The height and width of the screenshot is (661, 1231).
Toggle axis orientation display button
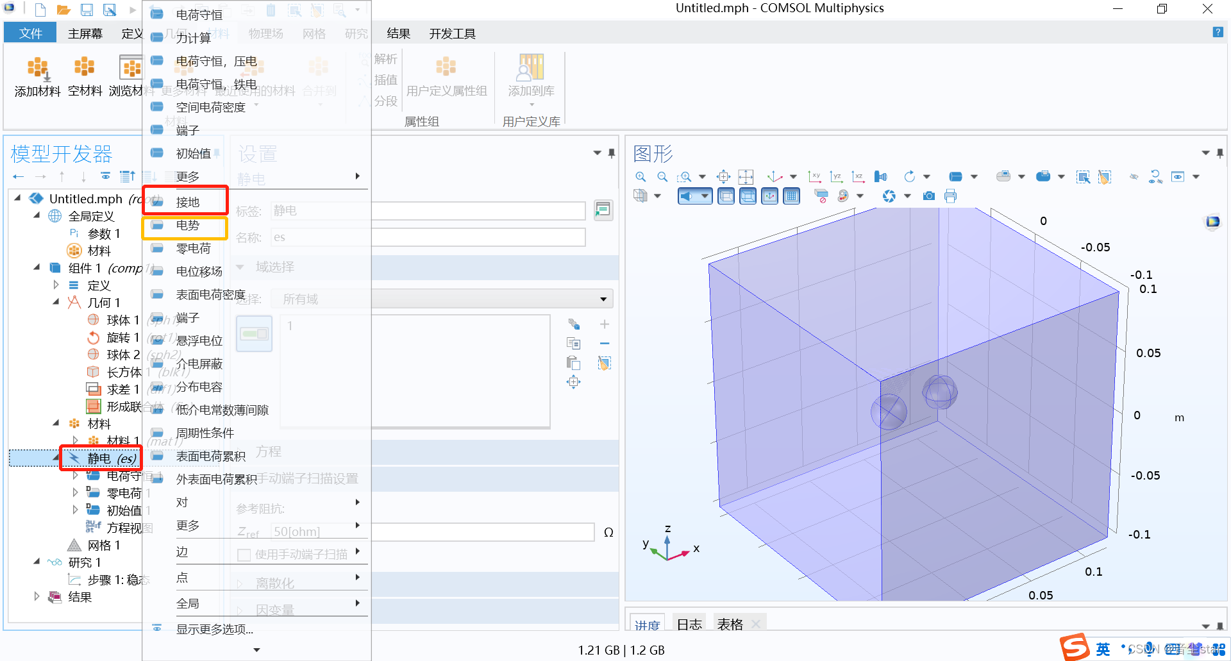click(x=769, y=196)
